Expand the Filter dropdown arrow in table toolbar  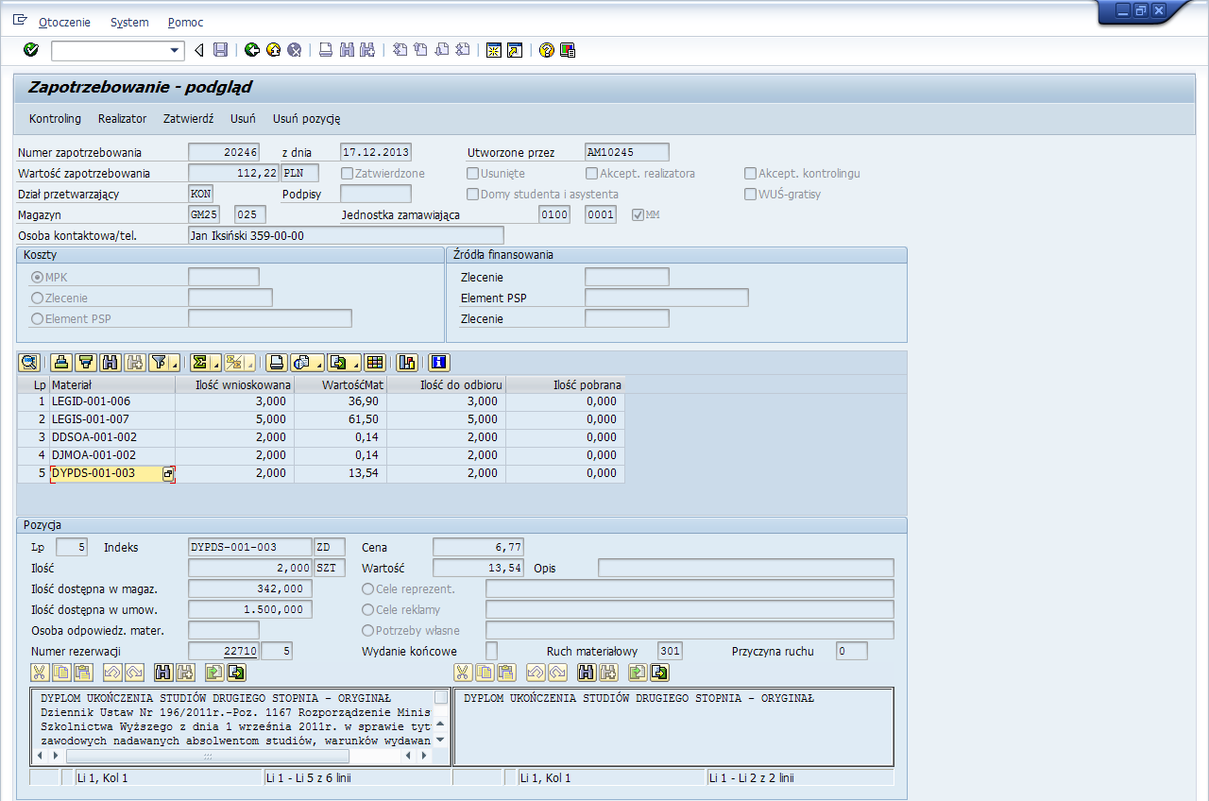coord(175,363)
